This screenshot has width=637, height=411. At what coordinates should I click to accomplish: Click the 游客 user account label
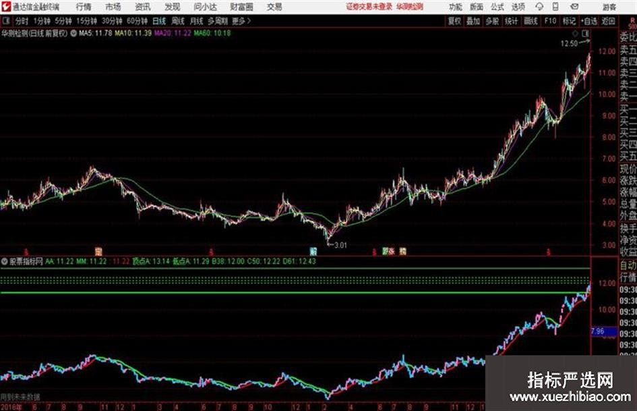pyautogui.click(x=609, y=7)
